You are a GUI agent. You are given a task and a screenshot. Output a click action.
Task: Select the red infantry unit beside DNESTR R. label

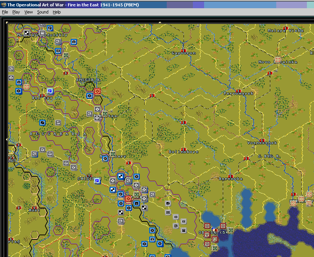tap(97, 91)
